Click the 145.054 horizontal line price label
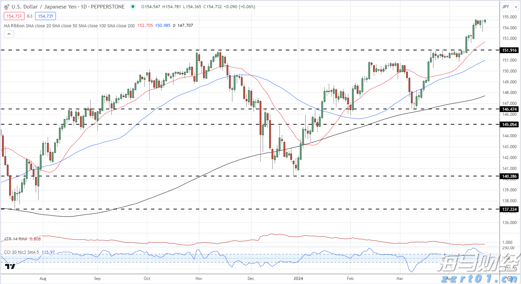Viewport: 521px width, 284px height. 509,125
